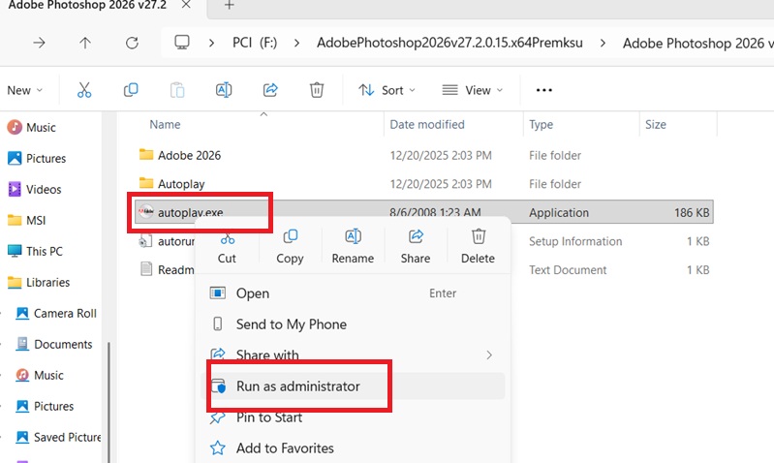Image resolution: width=774 pixels, height=463 pixels.
Task: Click the Delete trash icon in the toolbar
Action: click(x=317, y=90)
